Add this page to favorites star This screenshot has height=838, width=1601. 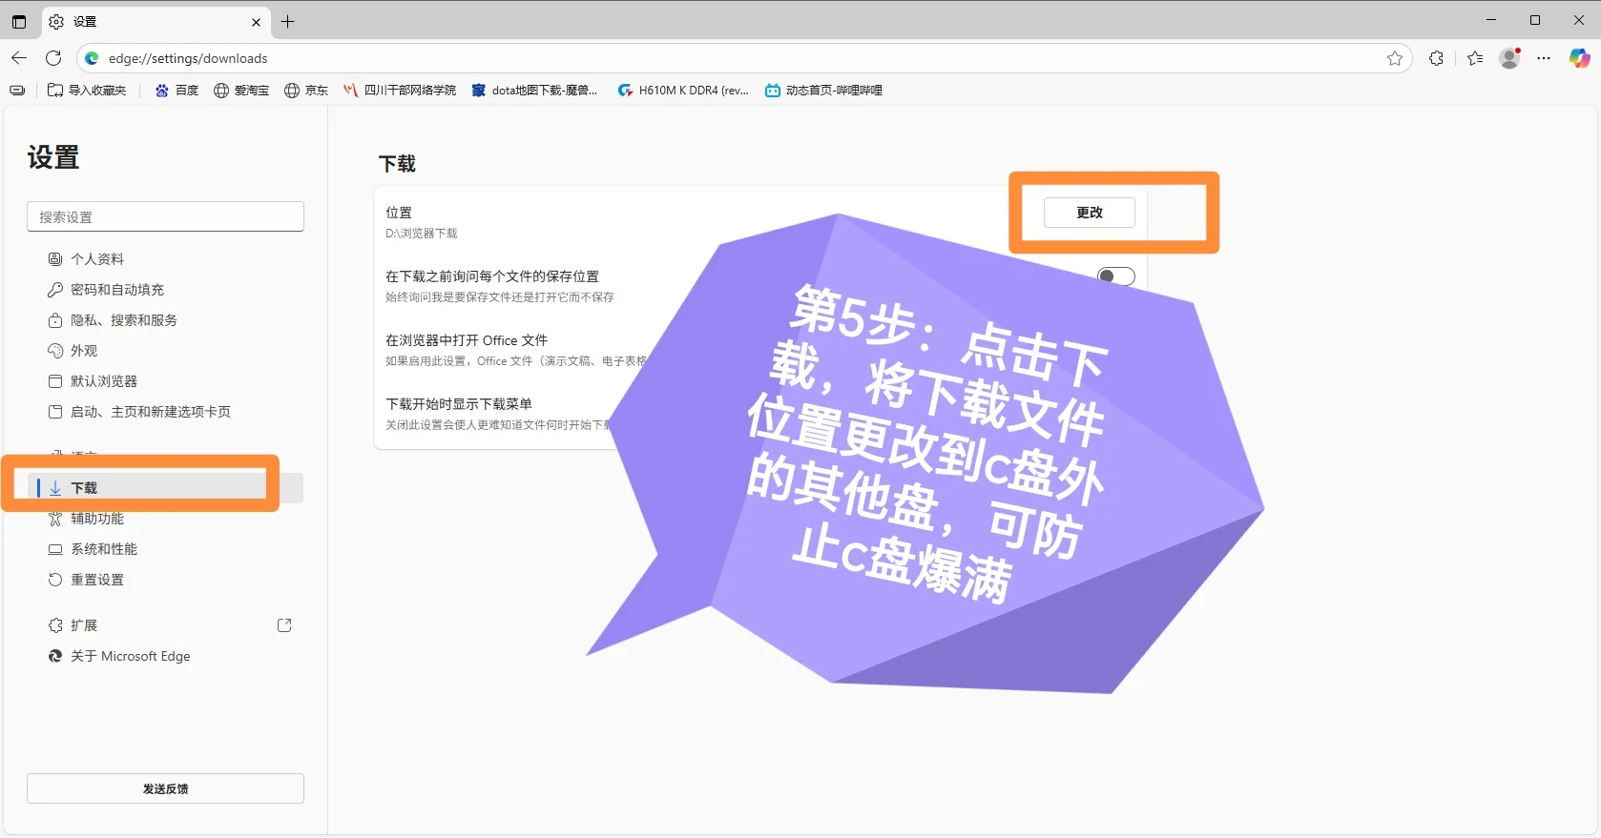click(1395, 58)
